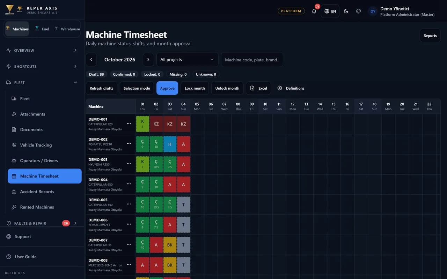Open the theme palette icon
This screenshot has width=447, height=279.
click(x=358, y=11)
